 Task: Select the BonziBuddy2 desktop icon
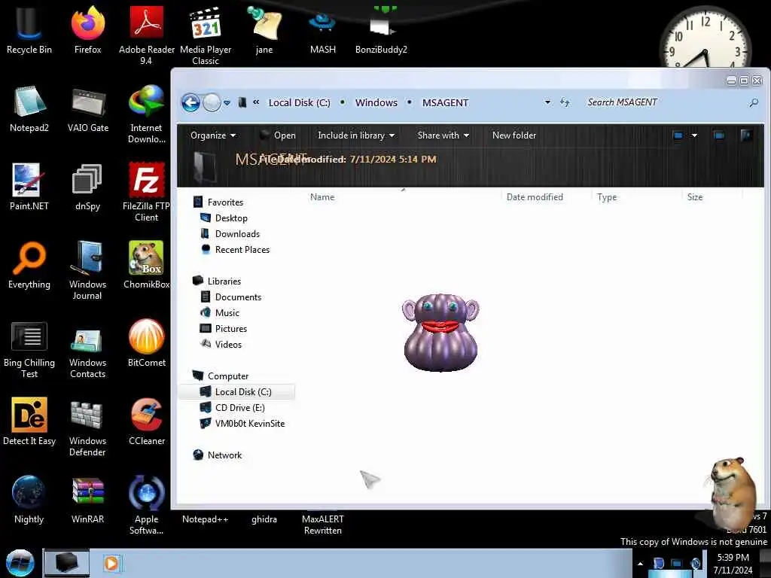click(x=381, y=30)
